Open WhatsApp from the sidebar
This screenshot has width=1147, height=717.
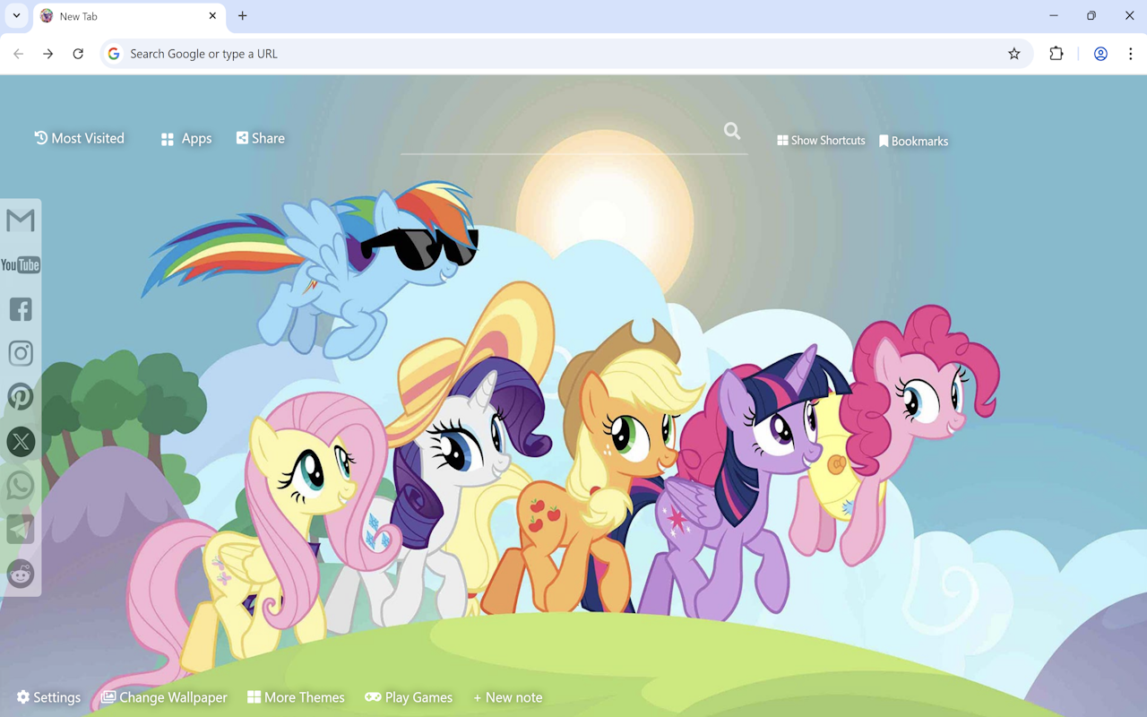[x=20, y=486]
